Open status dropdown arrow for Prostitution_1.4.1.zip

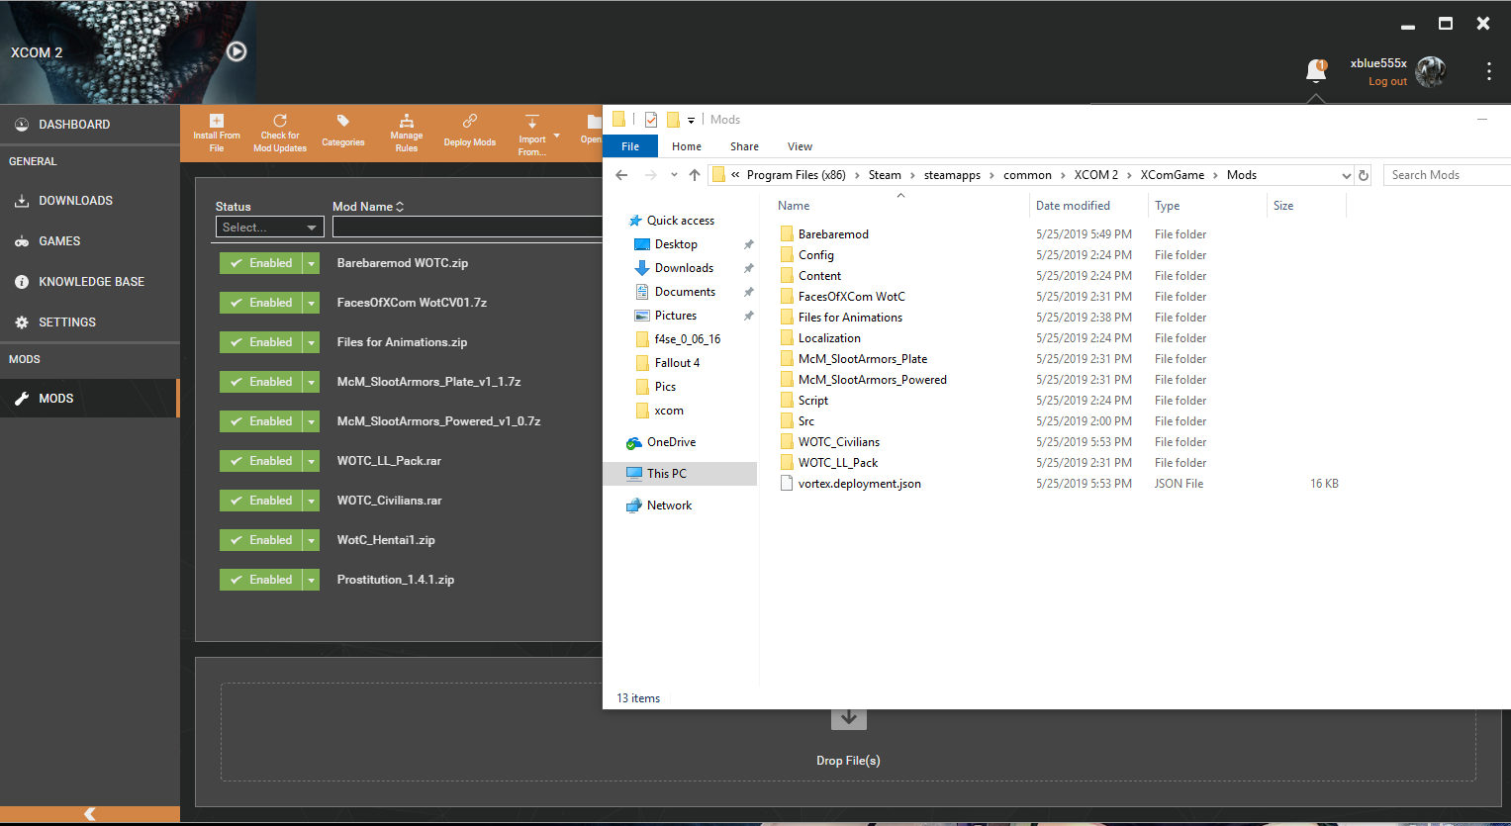[312, 580]
